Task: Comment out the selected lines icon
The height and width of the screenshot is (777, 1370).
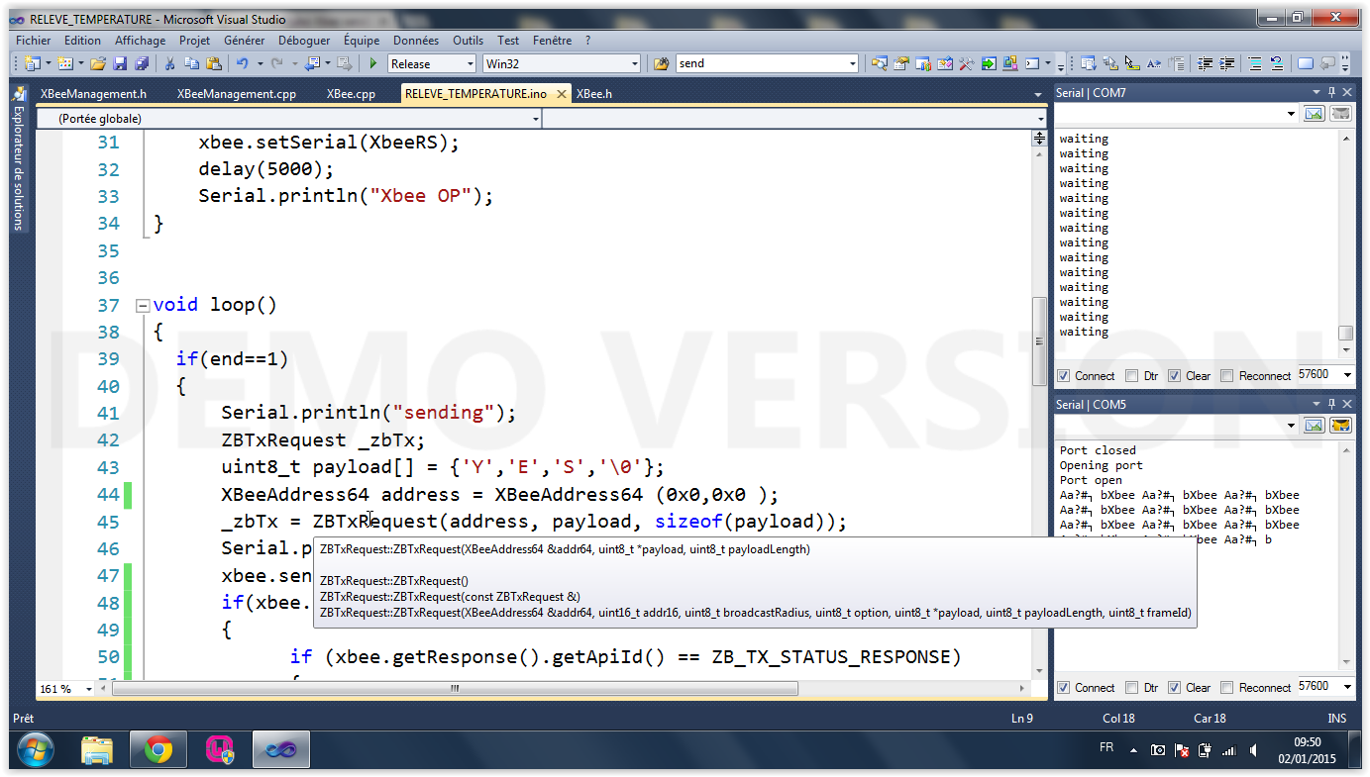Action: pos(1255,63)
